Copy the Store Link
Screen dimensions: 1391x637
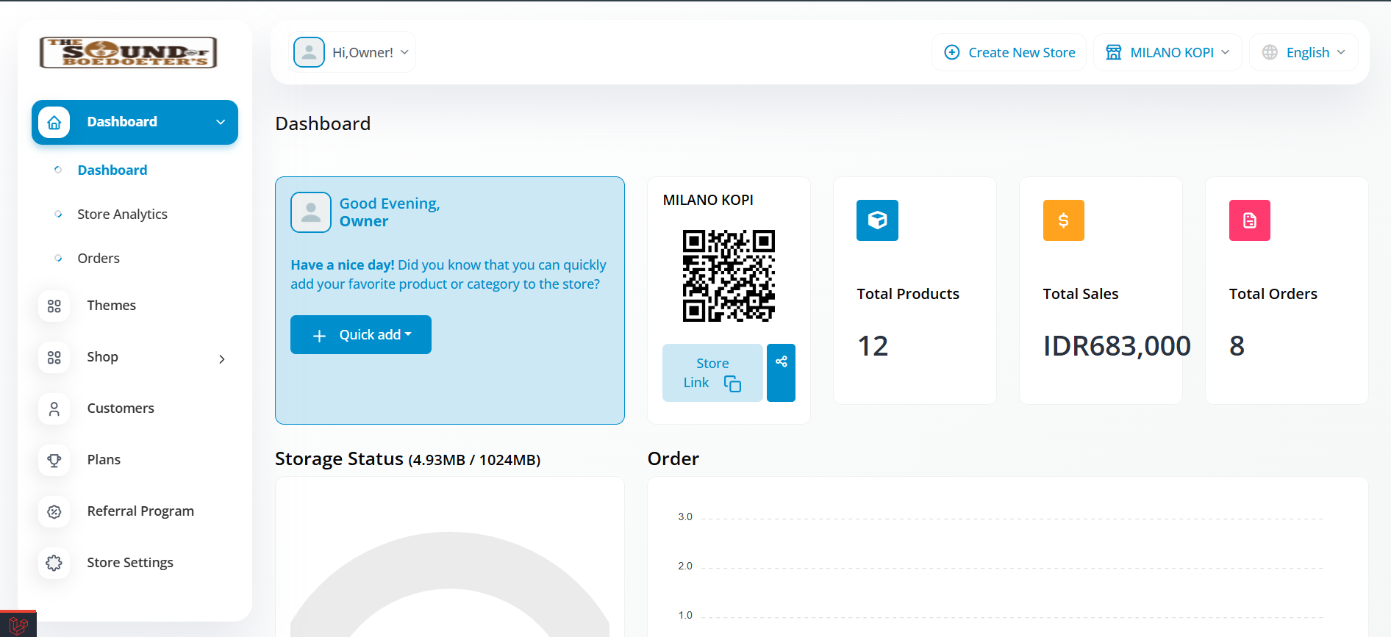tap(712, 373)
